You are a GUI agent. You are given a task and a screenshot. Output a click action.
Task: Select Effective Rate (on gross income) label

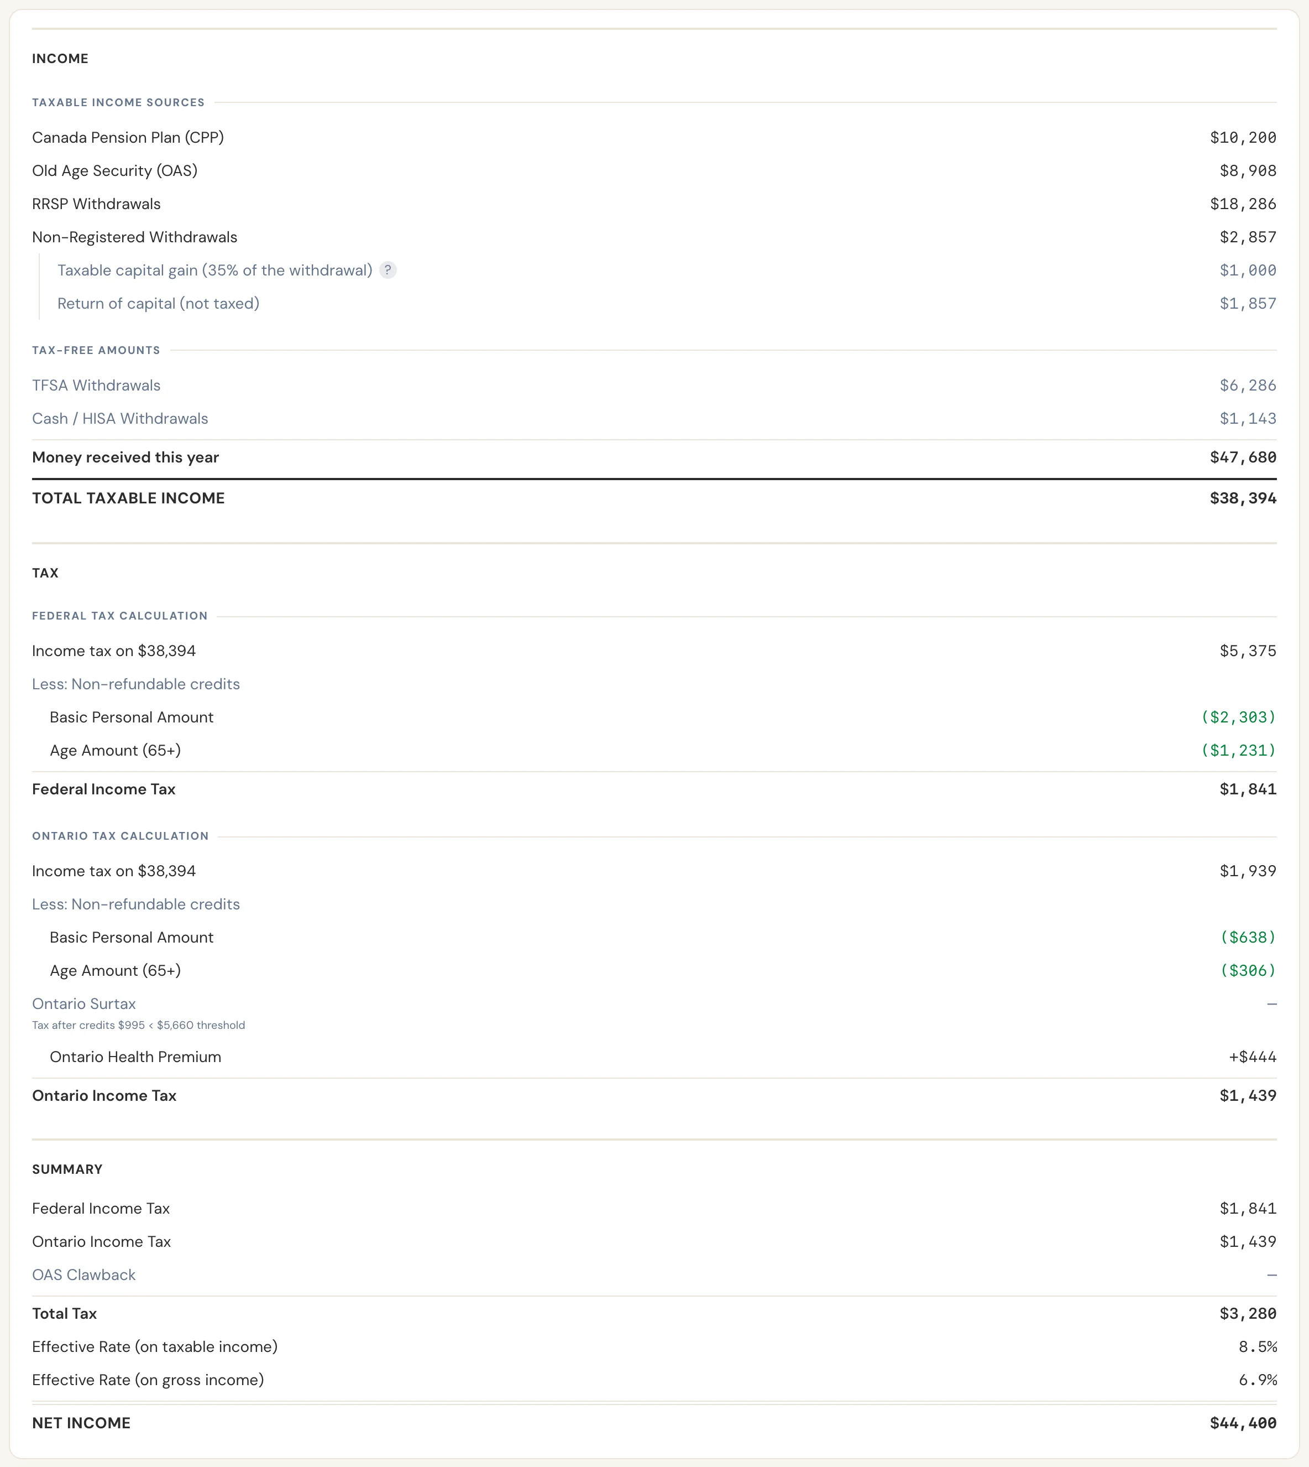148,1380
